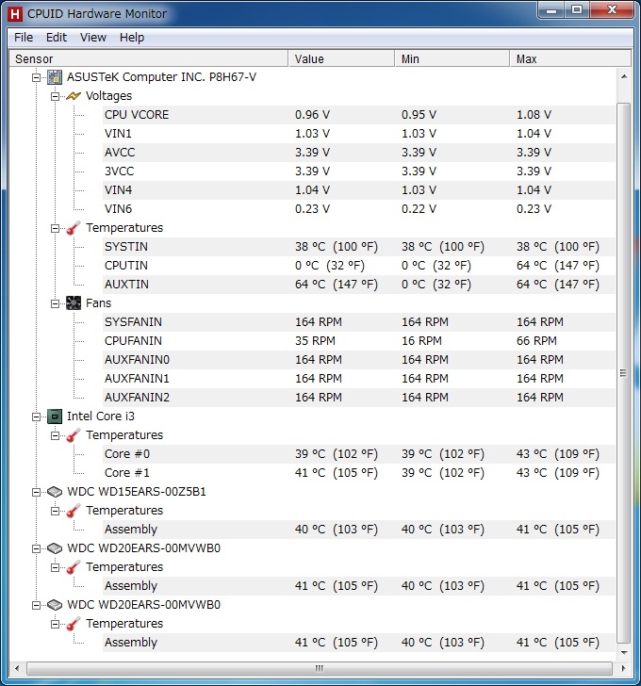
Task: Click the Max column header
Action: click(570, 58)
